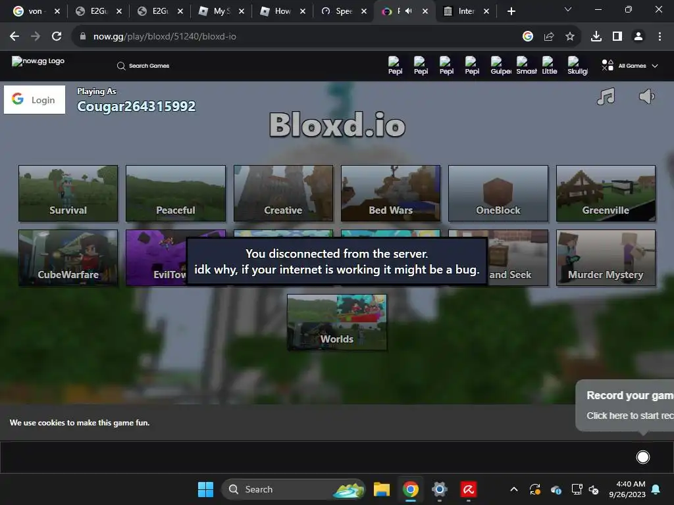Select the Bed Wars game mode

click(391, 193)
